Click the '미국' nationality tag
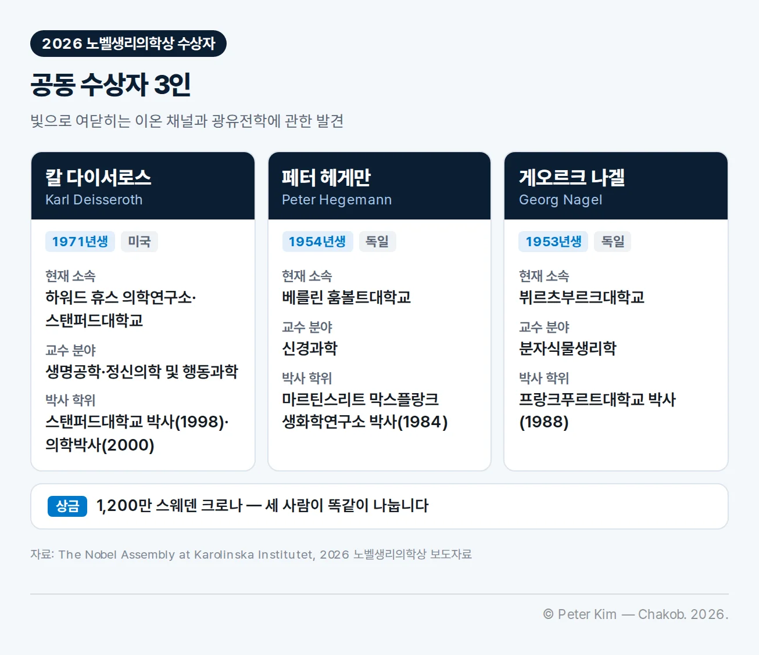Image resolution: width=759 pixels, height=655 pixels. (139, 242)
